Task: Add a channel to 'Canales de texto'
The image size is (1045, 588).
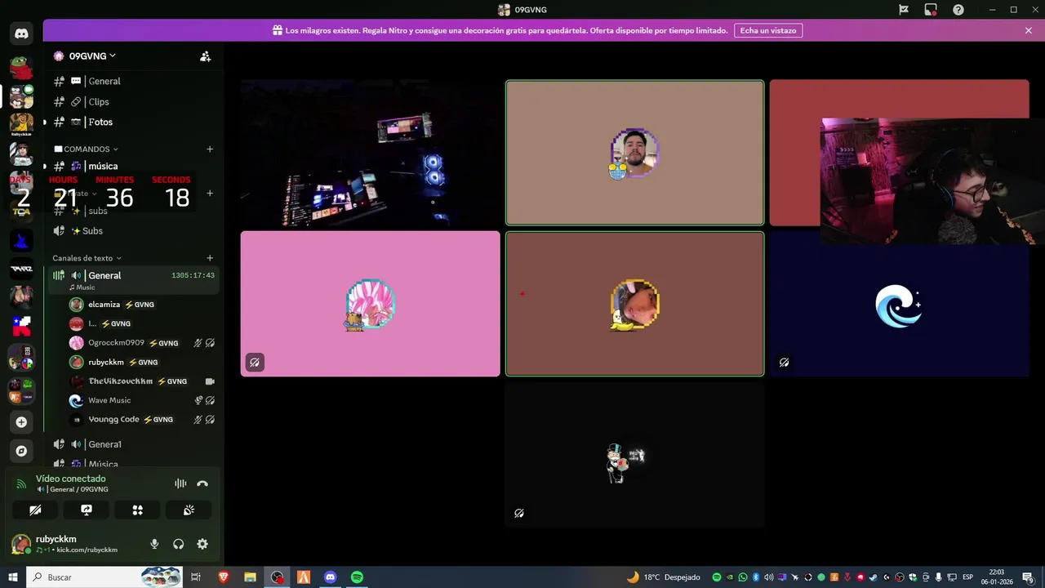Action: (210, 258)
